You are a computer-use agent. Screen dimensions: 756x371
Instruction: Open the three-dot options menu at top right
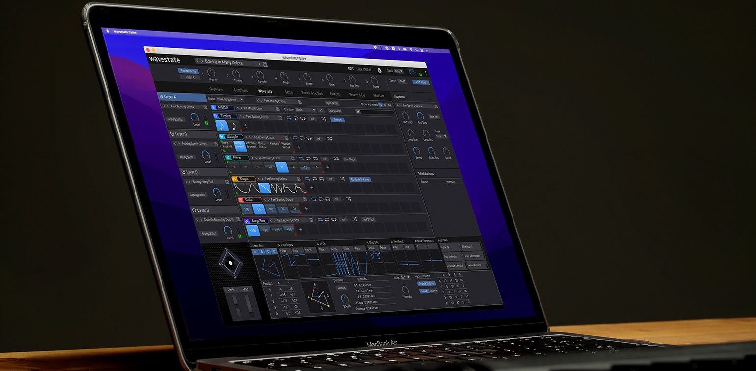point(425,73)
